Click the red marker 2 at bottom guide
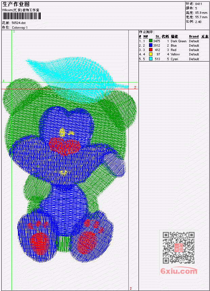210x291 pixels. 131,288
